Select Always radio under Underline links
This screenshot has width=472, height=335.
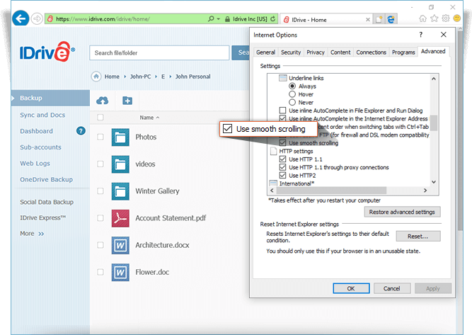(292, 86)
